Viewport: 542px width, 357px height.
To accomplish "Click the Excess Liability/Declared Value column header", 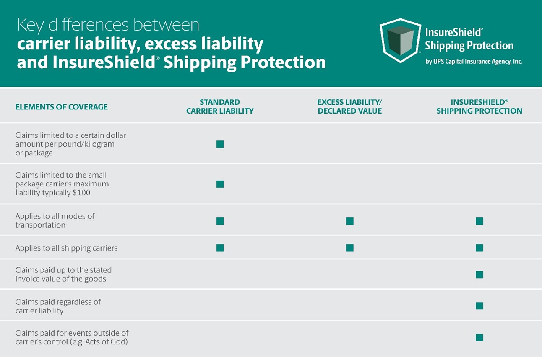I will point(349,107).
